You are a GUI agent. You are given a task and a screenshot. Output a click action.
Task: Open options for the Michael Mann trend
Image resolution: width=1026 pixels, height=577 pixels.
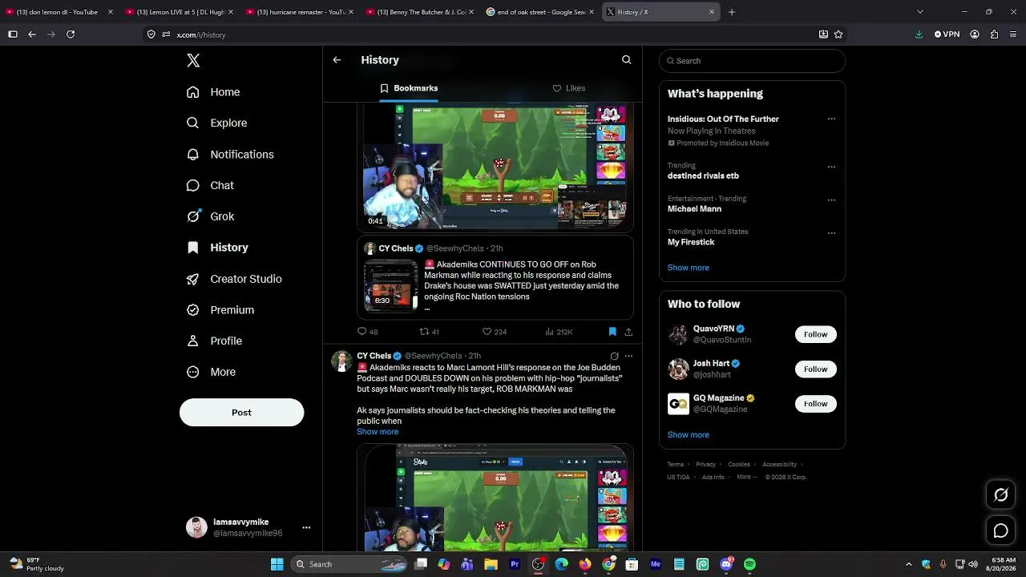pyautogui.click(x=831, y=200)
